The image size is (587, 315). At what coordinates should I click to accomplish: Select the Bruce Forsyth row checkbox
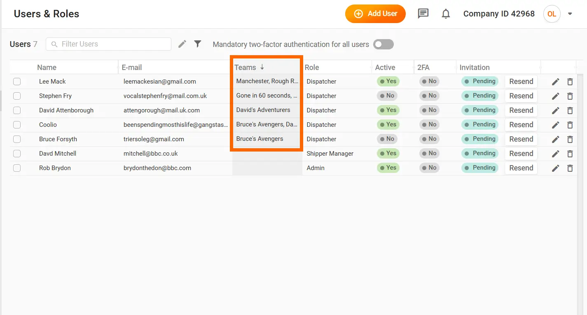coord(17,139)
